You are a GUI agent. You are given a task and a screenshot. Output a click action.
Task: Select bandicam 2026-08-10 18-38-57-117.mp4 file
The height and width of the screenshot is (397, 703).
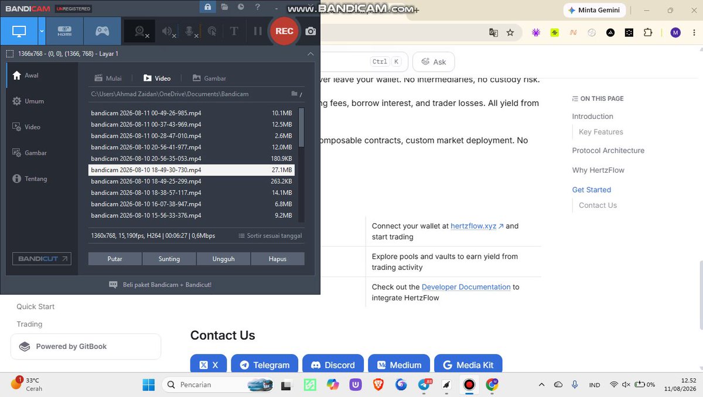(x=192, y=193)
